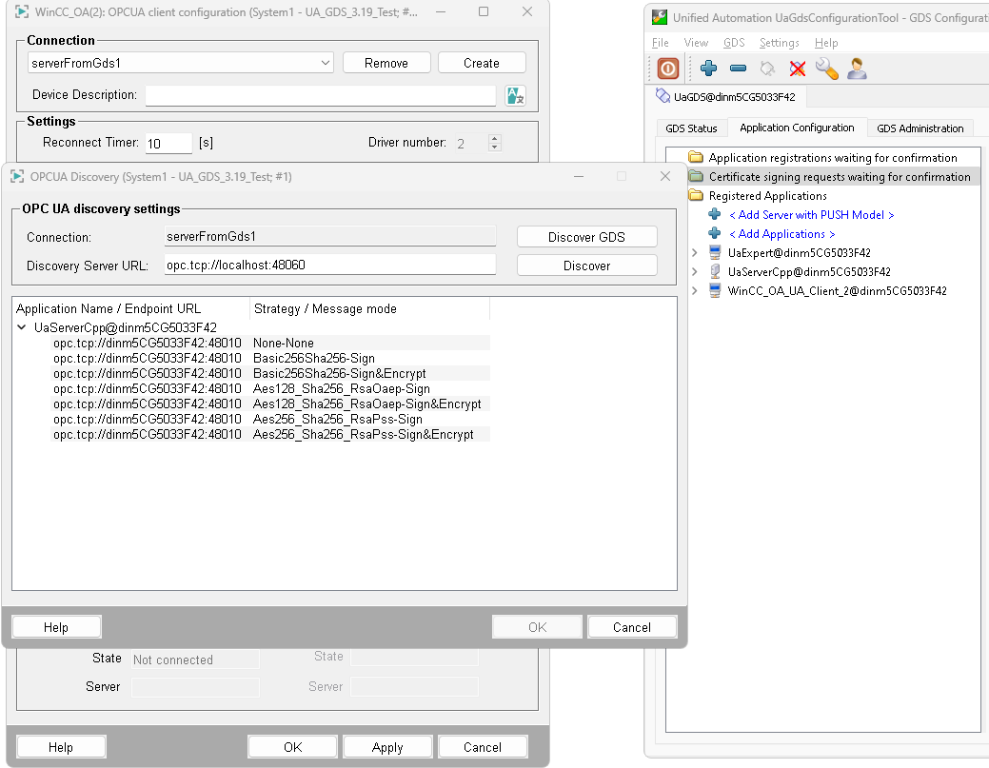Open settings via the wrench toolbar icon

coord(826,69)
